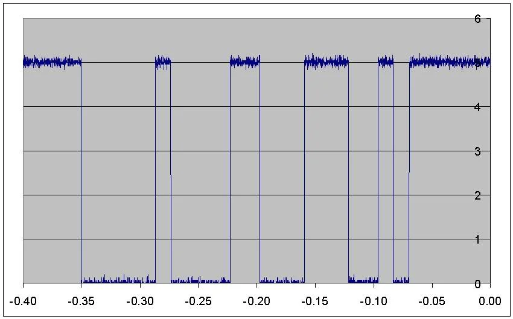
Task: Select the y-axis label 4
Action: point(477,107)
